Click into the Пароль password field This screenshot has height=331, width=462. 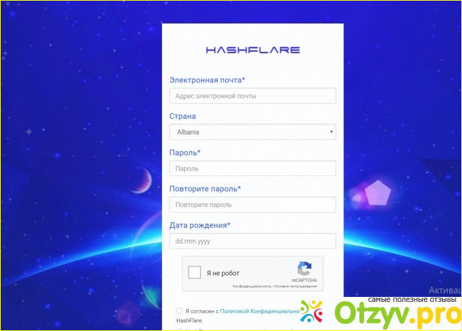[252, 168]
